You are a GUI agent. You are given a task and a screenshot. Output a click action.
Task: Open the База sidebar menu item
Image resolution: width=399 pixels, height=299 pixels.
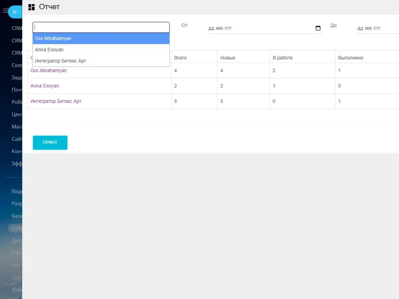(17, 216)
